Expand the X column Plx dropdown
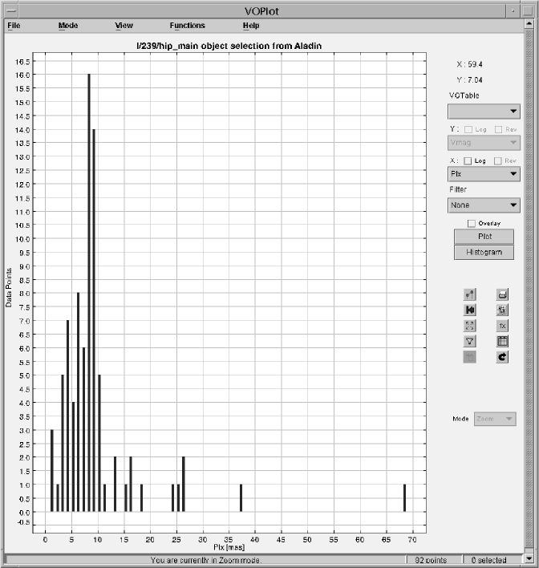The image size is (539, 568). tap(484, 173)
